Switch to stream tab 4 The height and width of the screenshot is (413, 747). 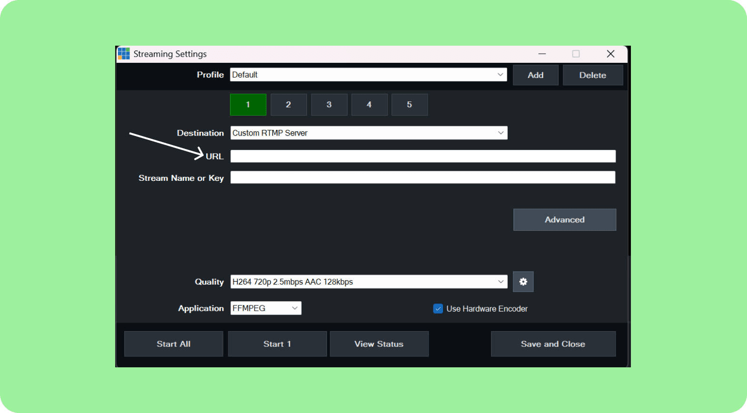coord(369,105)
